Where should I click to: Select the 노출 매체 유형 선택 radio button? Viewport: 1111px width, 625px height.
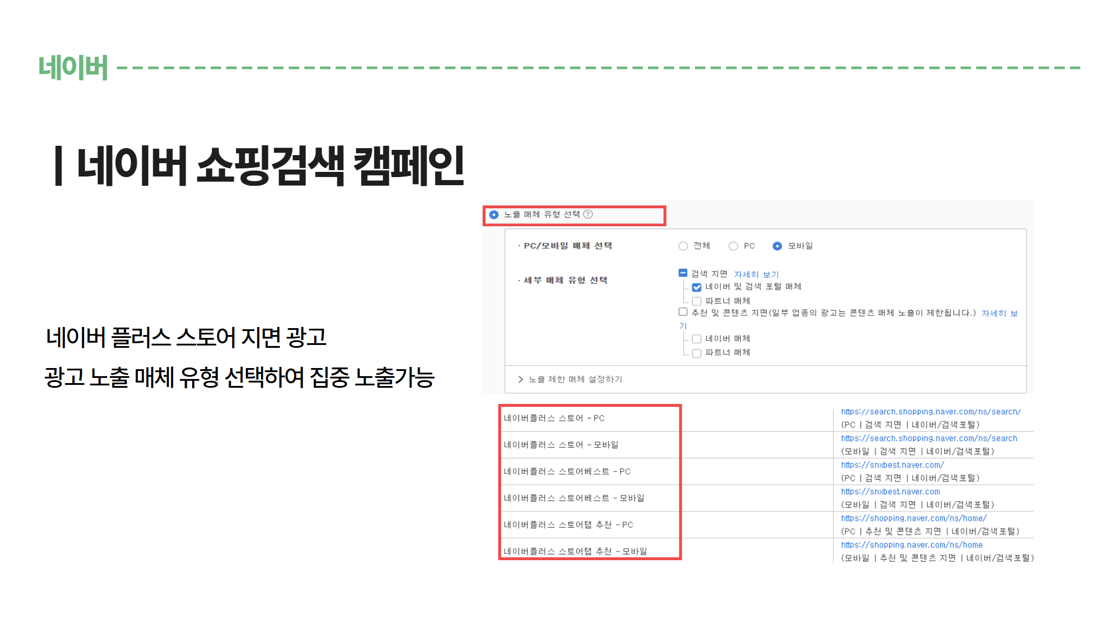coord(494,215)
